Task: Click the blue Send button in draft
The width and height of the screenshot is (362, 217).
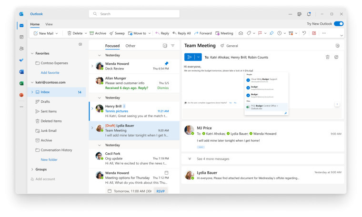Action: pyautogui.click(x=190, y=57)
